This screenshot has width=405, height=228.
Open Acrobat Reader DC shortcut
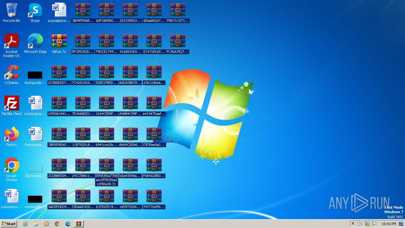pos(11,46)
